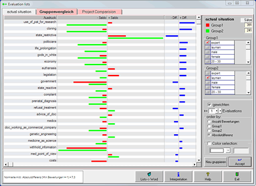Click the - Saldo column header
256x186 pixels.
point(82,17)
